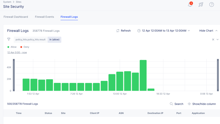Sort by the Status column header
Viewport: 220px width, 124px height.
pos(48,113)
